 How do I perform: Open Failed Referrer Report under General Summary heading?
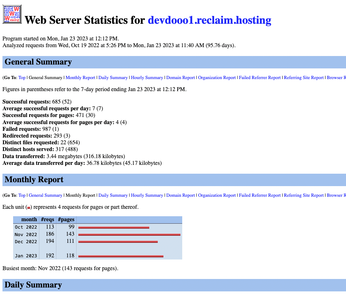260,78
